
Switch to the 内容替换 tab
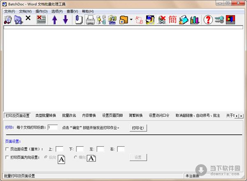coord(89,115)
